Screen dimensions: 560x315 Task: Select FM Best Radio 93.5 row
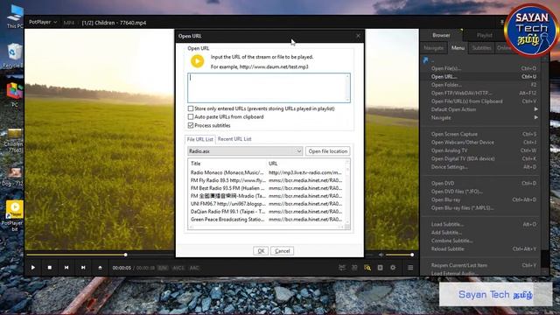pos(266,188)
